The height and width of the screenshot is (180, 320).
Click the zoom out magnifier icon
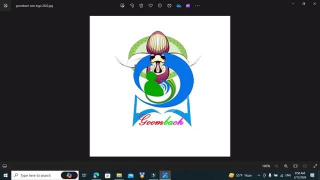(276, 166)
